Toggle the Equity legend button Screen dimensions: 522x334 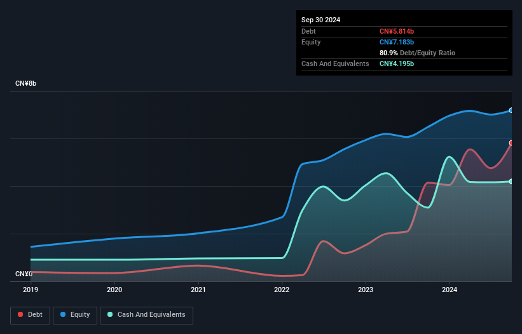tap(75, 315)
